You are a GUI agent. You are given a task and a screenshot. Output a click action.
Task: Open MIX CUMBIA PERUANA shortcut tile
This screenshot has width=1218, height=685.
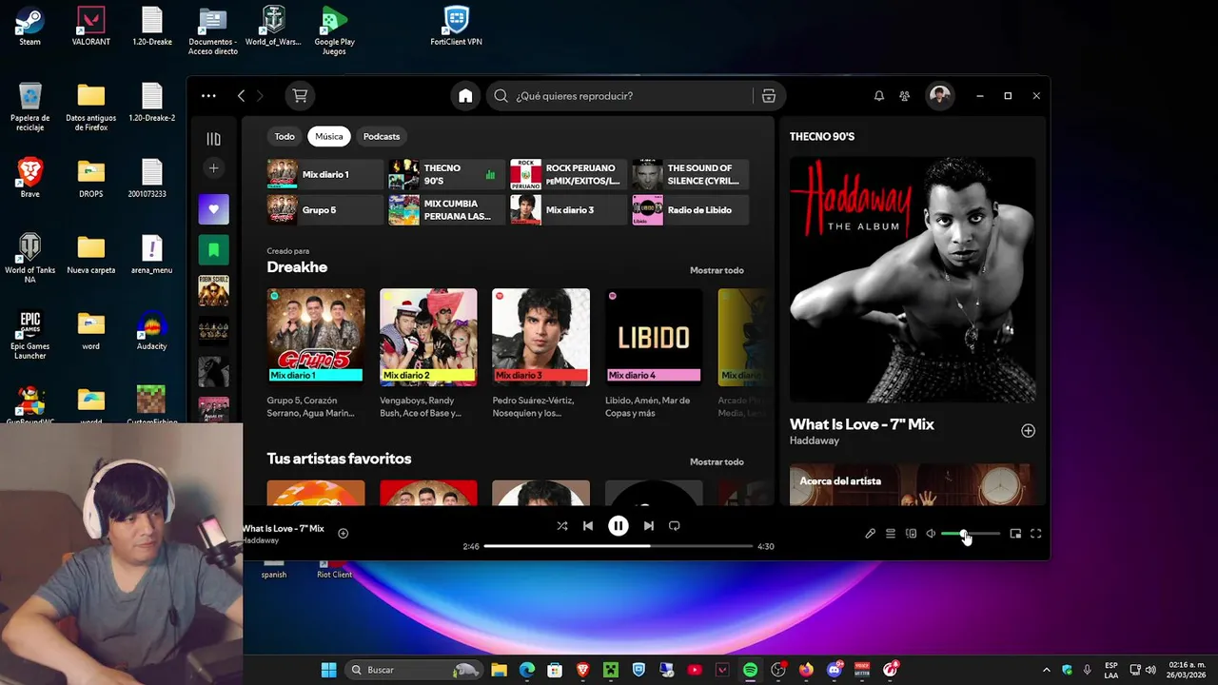[446, 210]
